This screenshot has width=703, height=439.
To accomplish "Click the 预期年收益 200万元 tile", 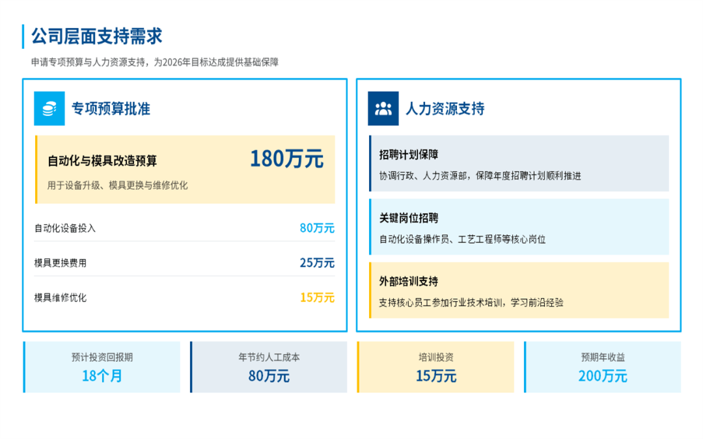I will pyautogui.click(x=603, y=367).
